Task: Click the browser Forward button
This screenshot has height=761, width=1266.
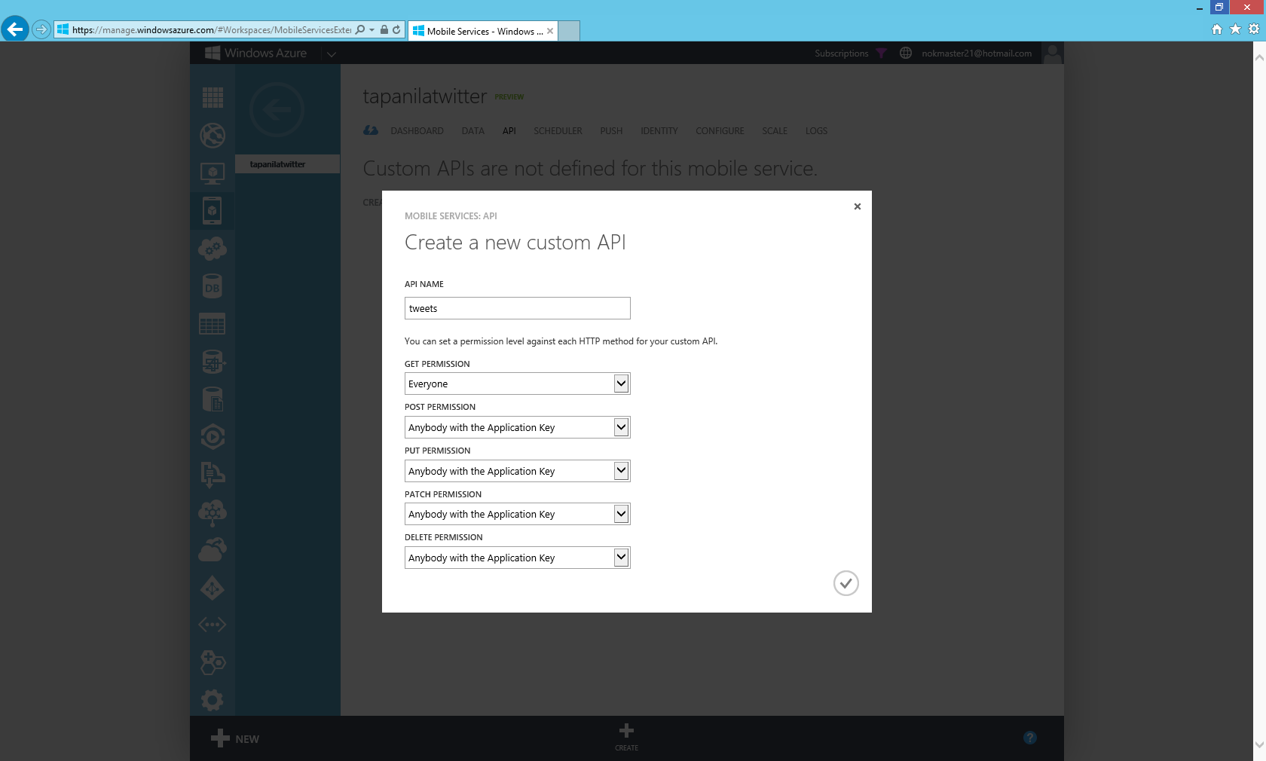Action: pyautogui.click(x=41, y=29)
